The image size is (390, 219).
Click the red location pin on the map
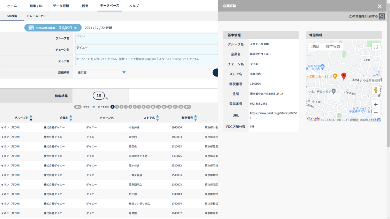pyautogui.click(x=344, y=76)
